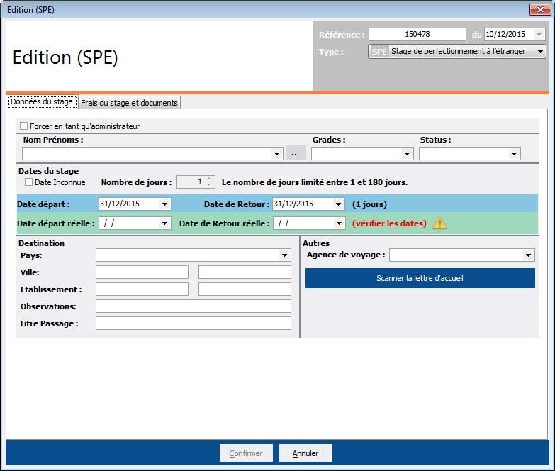Close the Edition (SPE) window
The height and width of the screenshot is (471, 555).
point(539,9)
